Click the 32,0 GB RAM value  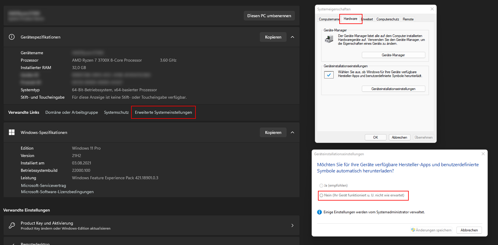click(79, 68)
